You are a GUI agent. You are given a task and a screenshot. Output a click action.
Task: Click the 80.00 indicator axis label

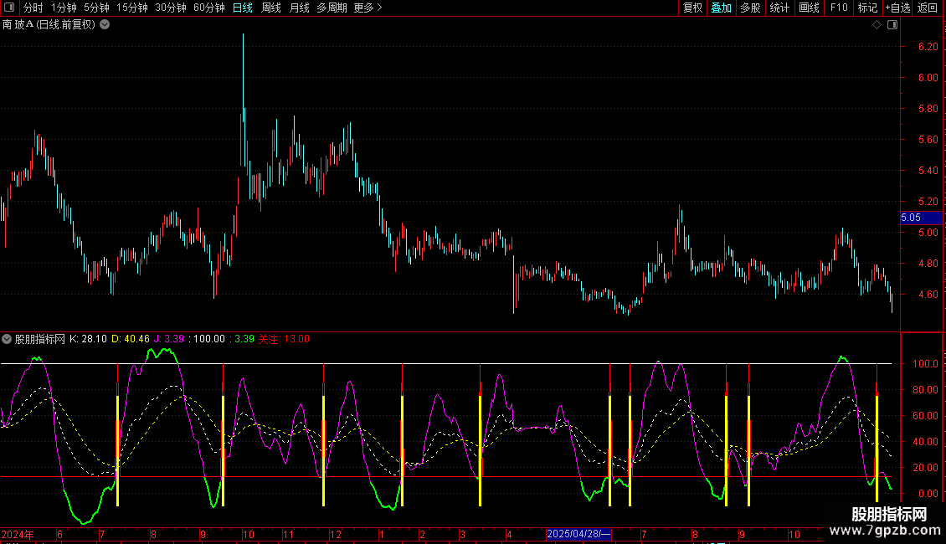(x=925, y=390)
